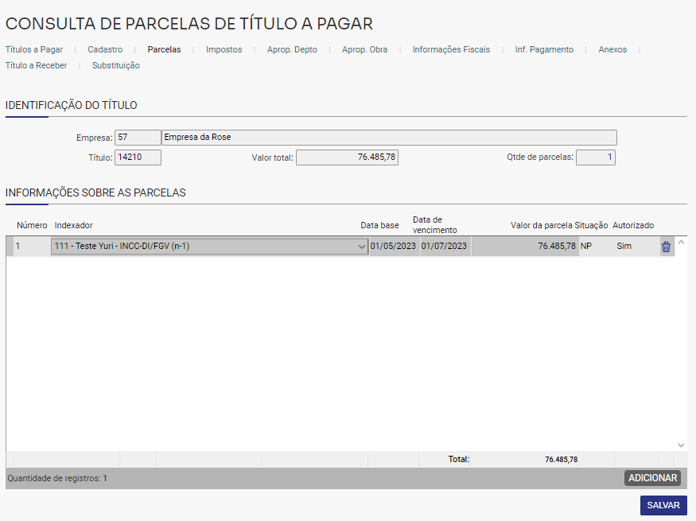Open the Título a Receber tab
The height and width of the screenshot is (521, 696).
point(36,66)
